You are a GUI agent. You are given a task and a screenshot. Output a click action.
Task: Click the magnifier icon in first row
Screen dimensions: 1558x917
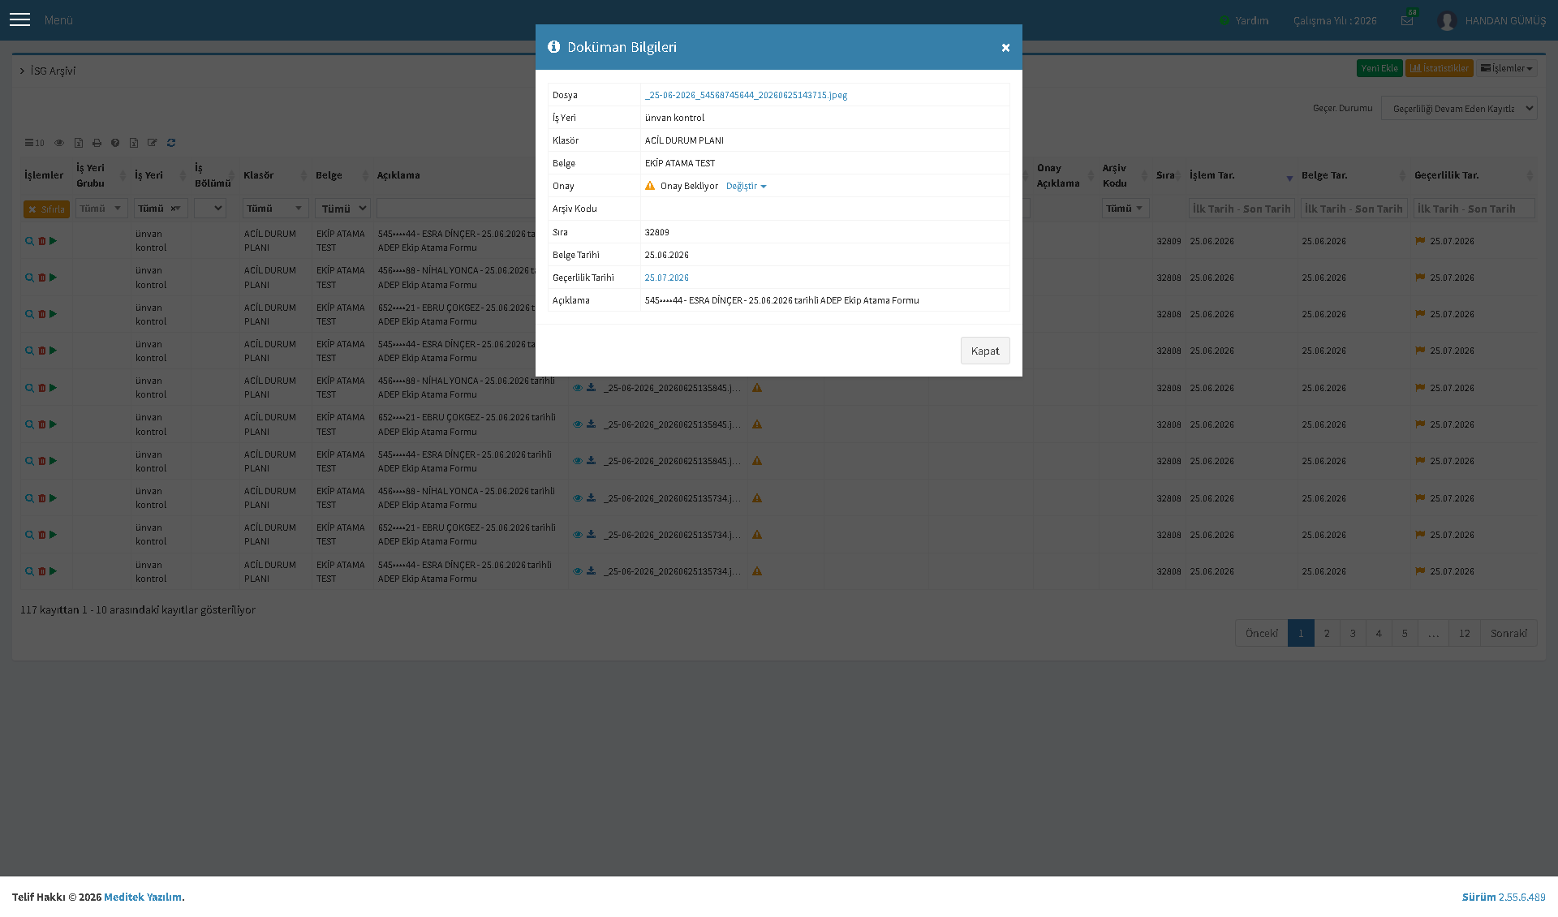[x=29, y=241]
